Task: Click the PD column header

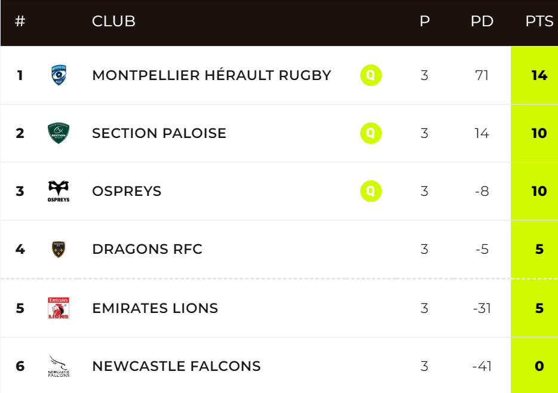Action: [x=482, y=22]
